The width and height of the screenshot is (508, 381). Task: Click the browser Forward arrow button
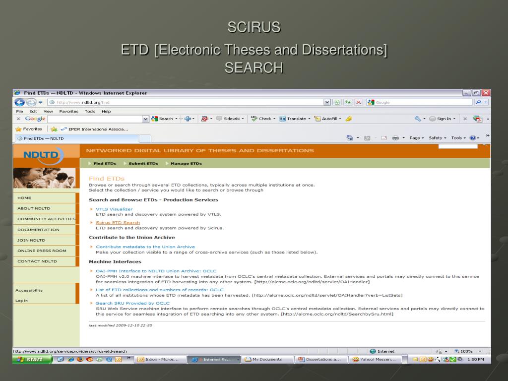[x=31, y=102]
